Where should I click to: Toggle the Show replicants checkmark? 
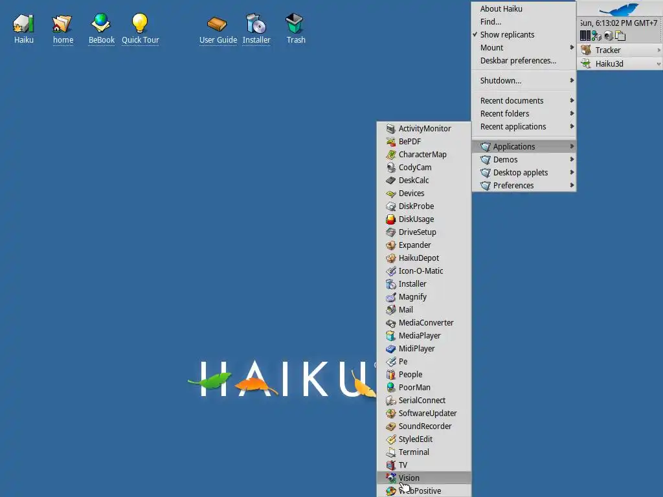pyautogui.click(x=524, y=35)
